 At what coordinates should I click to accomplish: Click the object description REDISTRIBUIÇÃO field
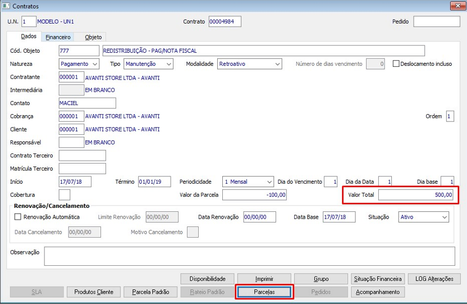263,51
